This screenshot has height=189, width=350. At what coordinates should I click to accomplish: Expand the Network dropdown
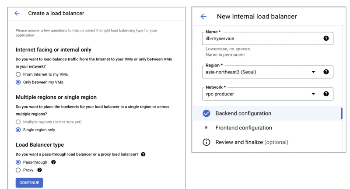pyautogui.click(x=313, y=93)
